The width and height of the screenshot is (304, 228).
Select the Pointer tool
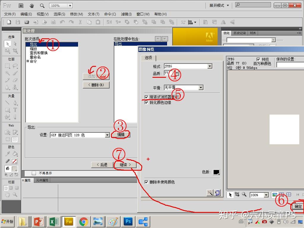click(7, 44)
